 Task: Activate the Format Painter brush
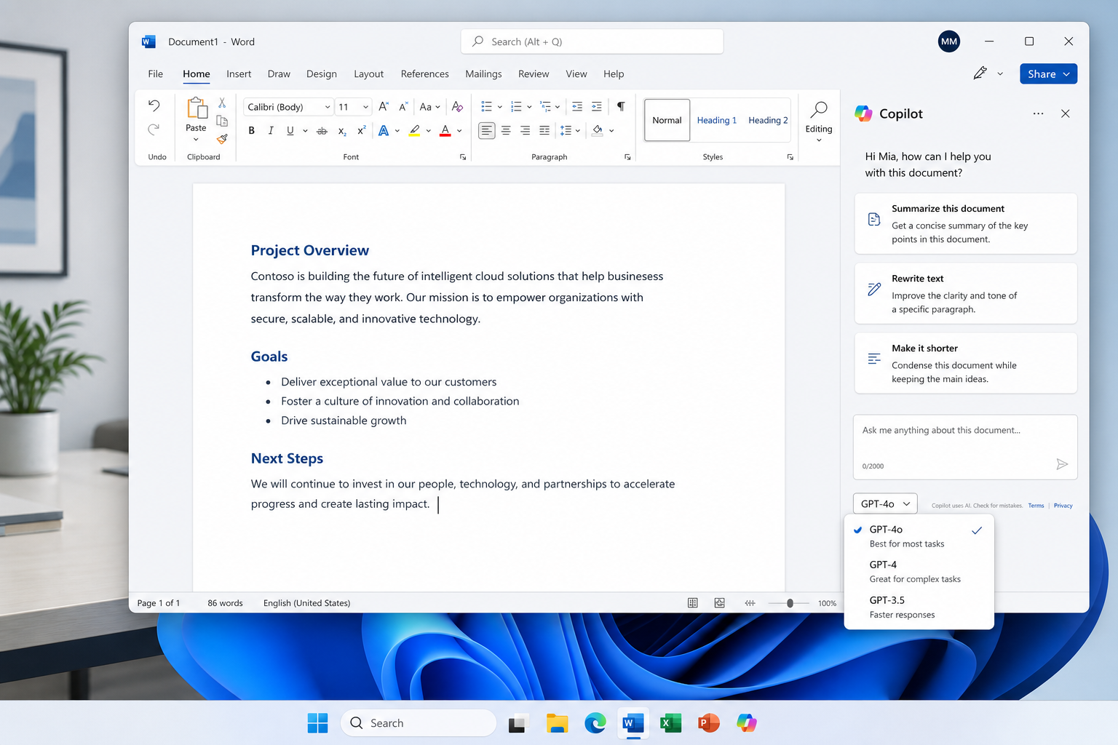[x=222, y=138]
